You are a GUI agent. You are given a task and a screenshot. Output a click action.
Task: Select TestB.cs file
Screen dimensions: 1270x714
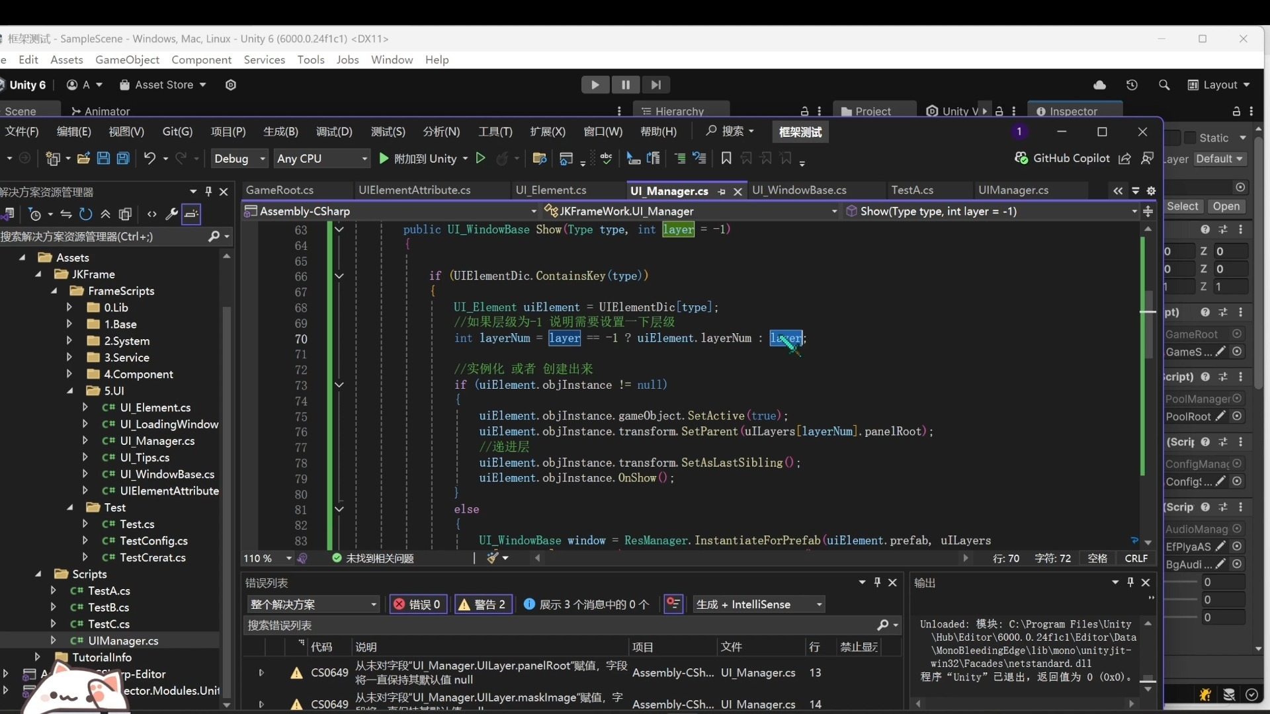(108, 607)
